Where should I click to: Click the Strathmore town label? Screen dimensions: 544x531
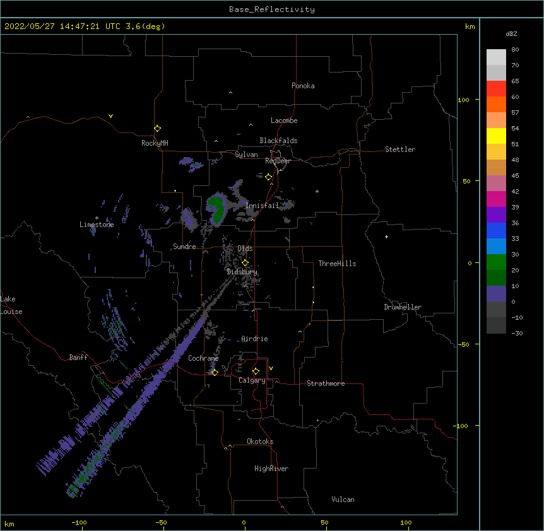326,383
